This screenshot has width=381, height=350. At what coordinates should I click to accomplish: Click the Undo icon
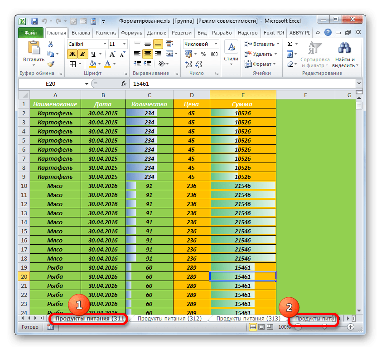pyautogui.click(x=44, y=21)
